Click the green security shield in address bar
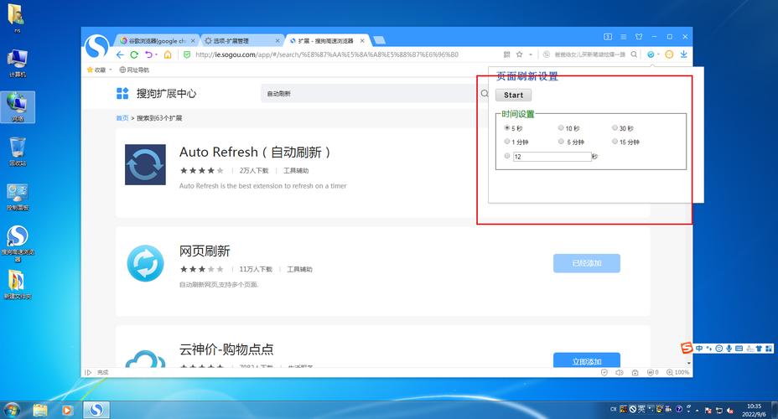The height and width of the screenshot is (419, 778). tap(187, 54)
